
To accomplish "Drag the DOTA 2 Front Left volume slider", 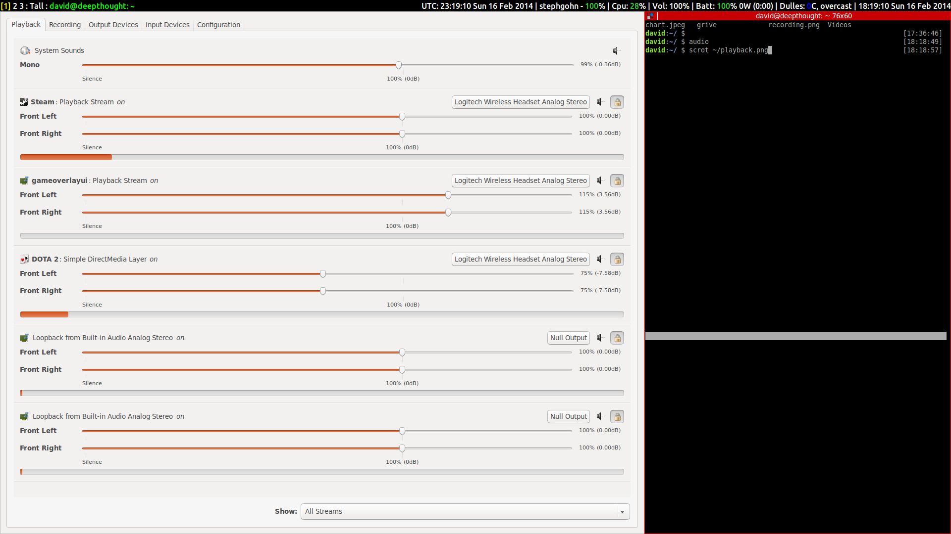I will pyautogui.click(x=322, y=273).
